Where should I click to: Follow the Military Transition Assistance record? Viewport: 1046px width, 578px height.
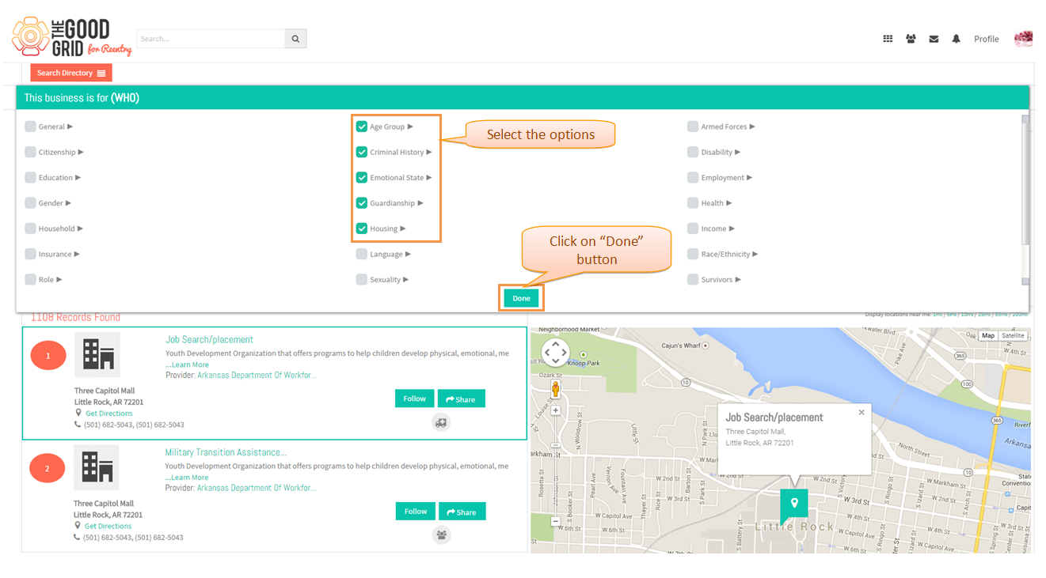click(416, 512)
